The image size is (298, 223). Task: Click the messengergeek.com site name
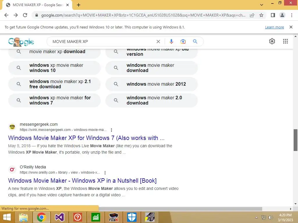tap(39, 124)
